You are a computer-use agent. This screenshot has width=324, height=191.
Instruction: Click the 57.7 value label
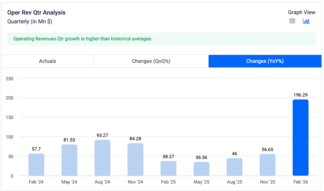(36, 149)
